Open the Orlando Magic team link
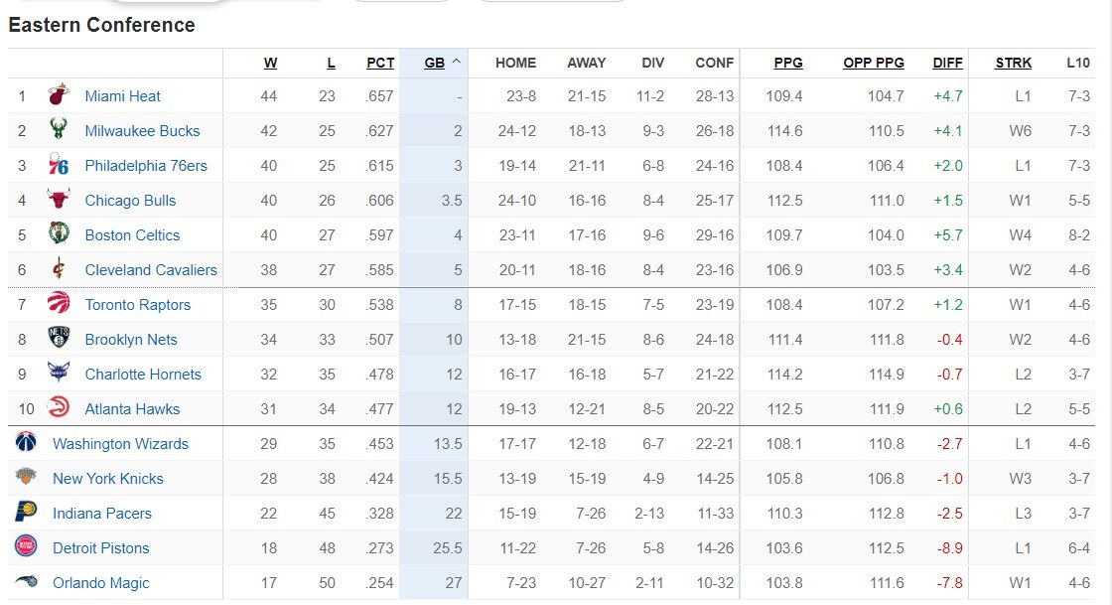 (101, 583)
